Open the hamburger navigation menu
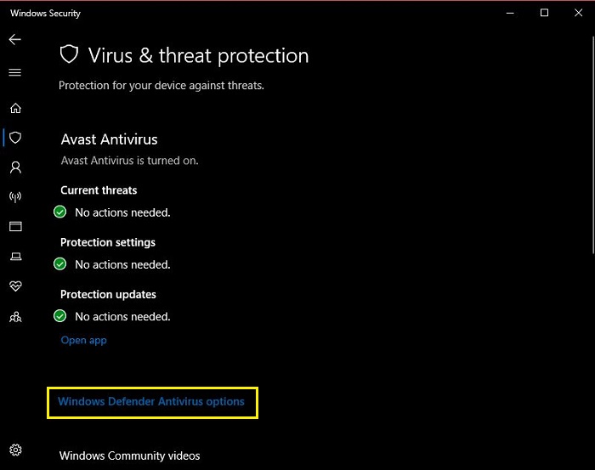This screenshot has width=595, height=470. click(x=15, y=72)
